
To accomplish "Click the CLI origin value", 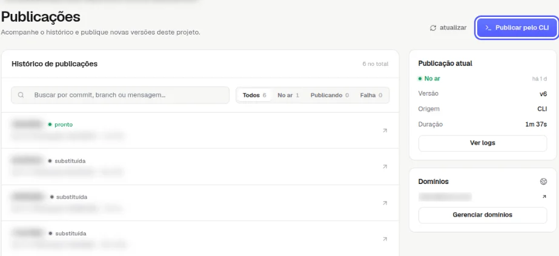I will point(542,109).
